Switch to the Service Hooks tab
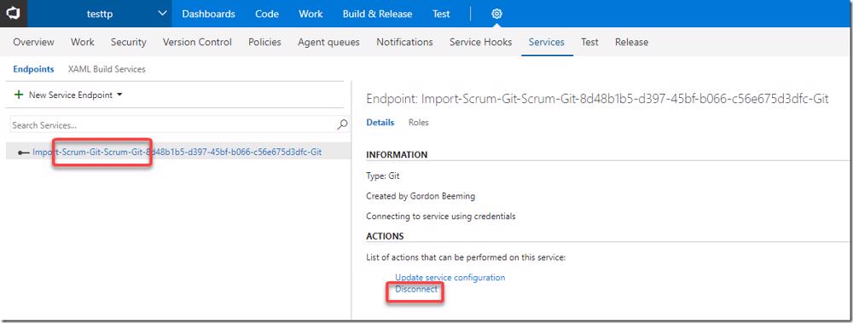The height and width of the screenshot is (323, 853). click(x=481, y=42)
